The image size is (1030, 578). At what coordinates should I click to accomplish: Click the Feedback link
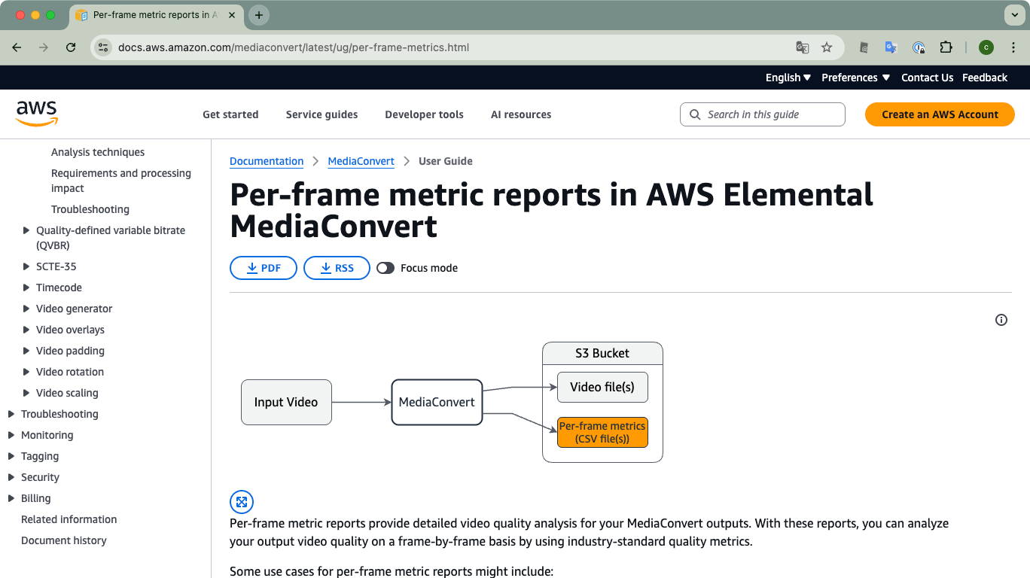[x=985, y=78]
